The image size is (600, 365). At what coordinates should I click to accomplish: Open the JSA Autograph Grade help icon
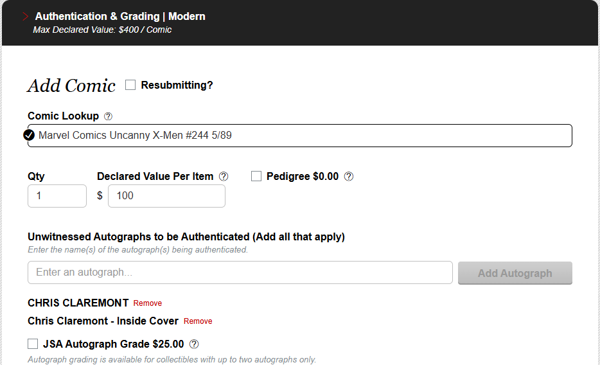coord(194,344)
